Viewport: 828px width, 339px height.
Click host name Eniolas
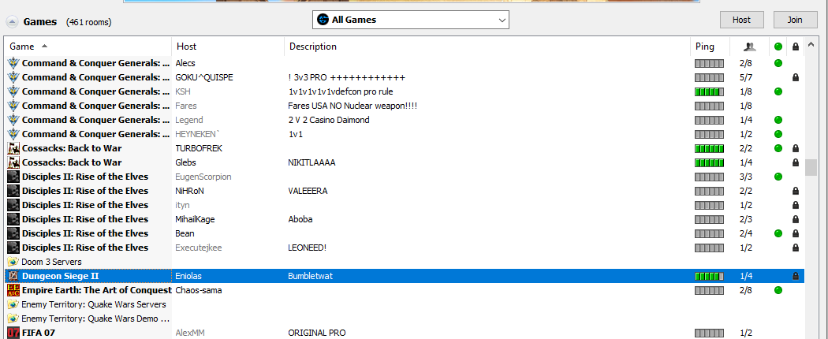pos(188,276)
